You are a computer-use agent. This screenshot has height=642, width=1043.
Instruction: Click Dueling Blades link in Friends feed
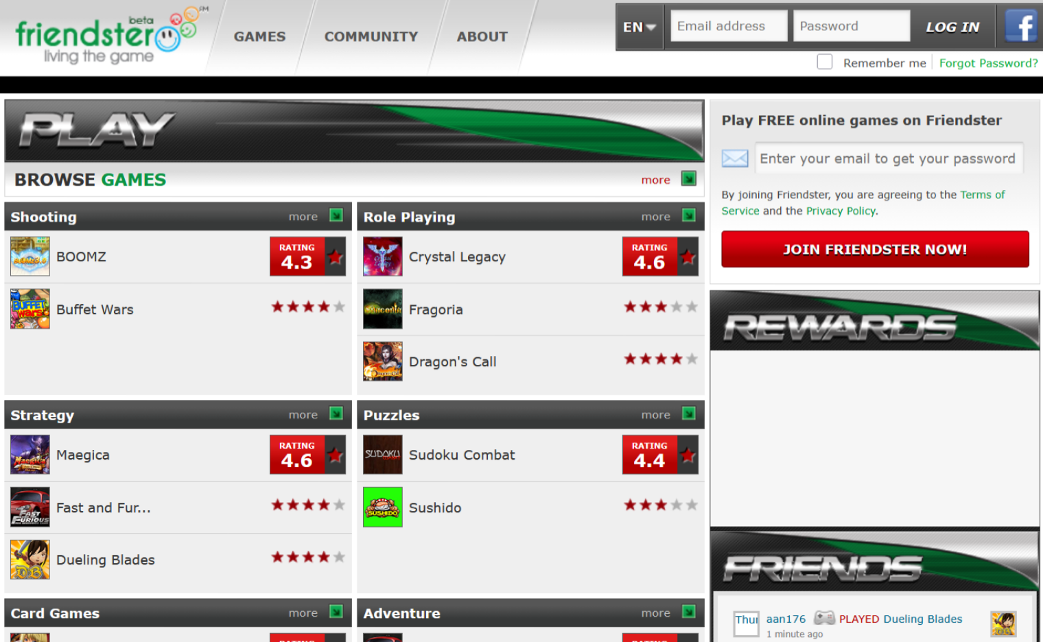(923, 619)
